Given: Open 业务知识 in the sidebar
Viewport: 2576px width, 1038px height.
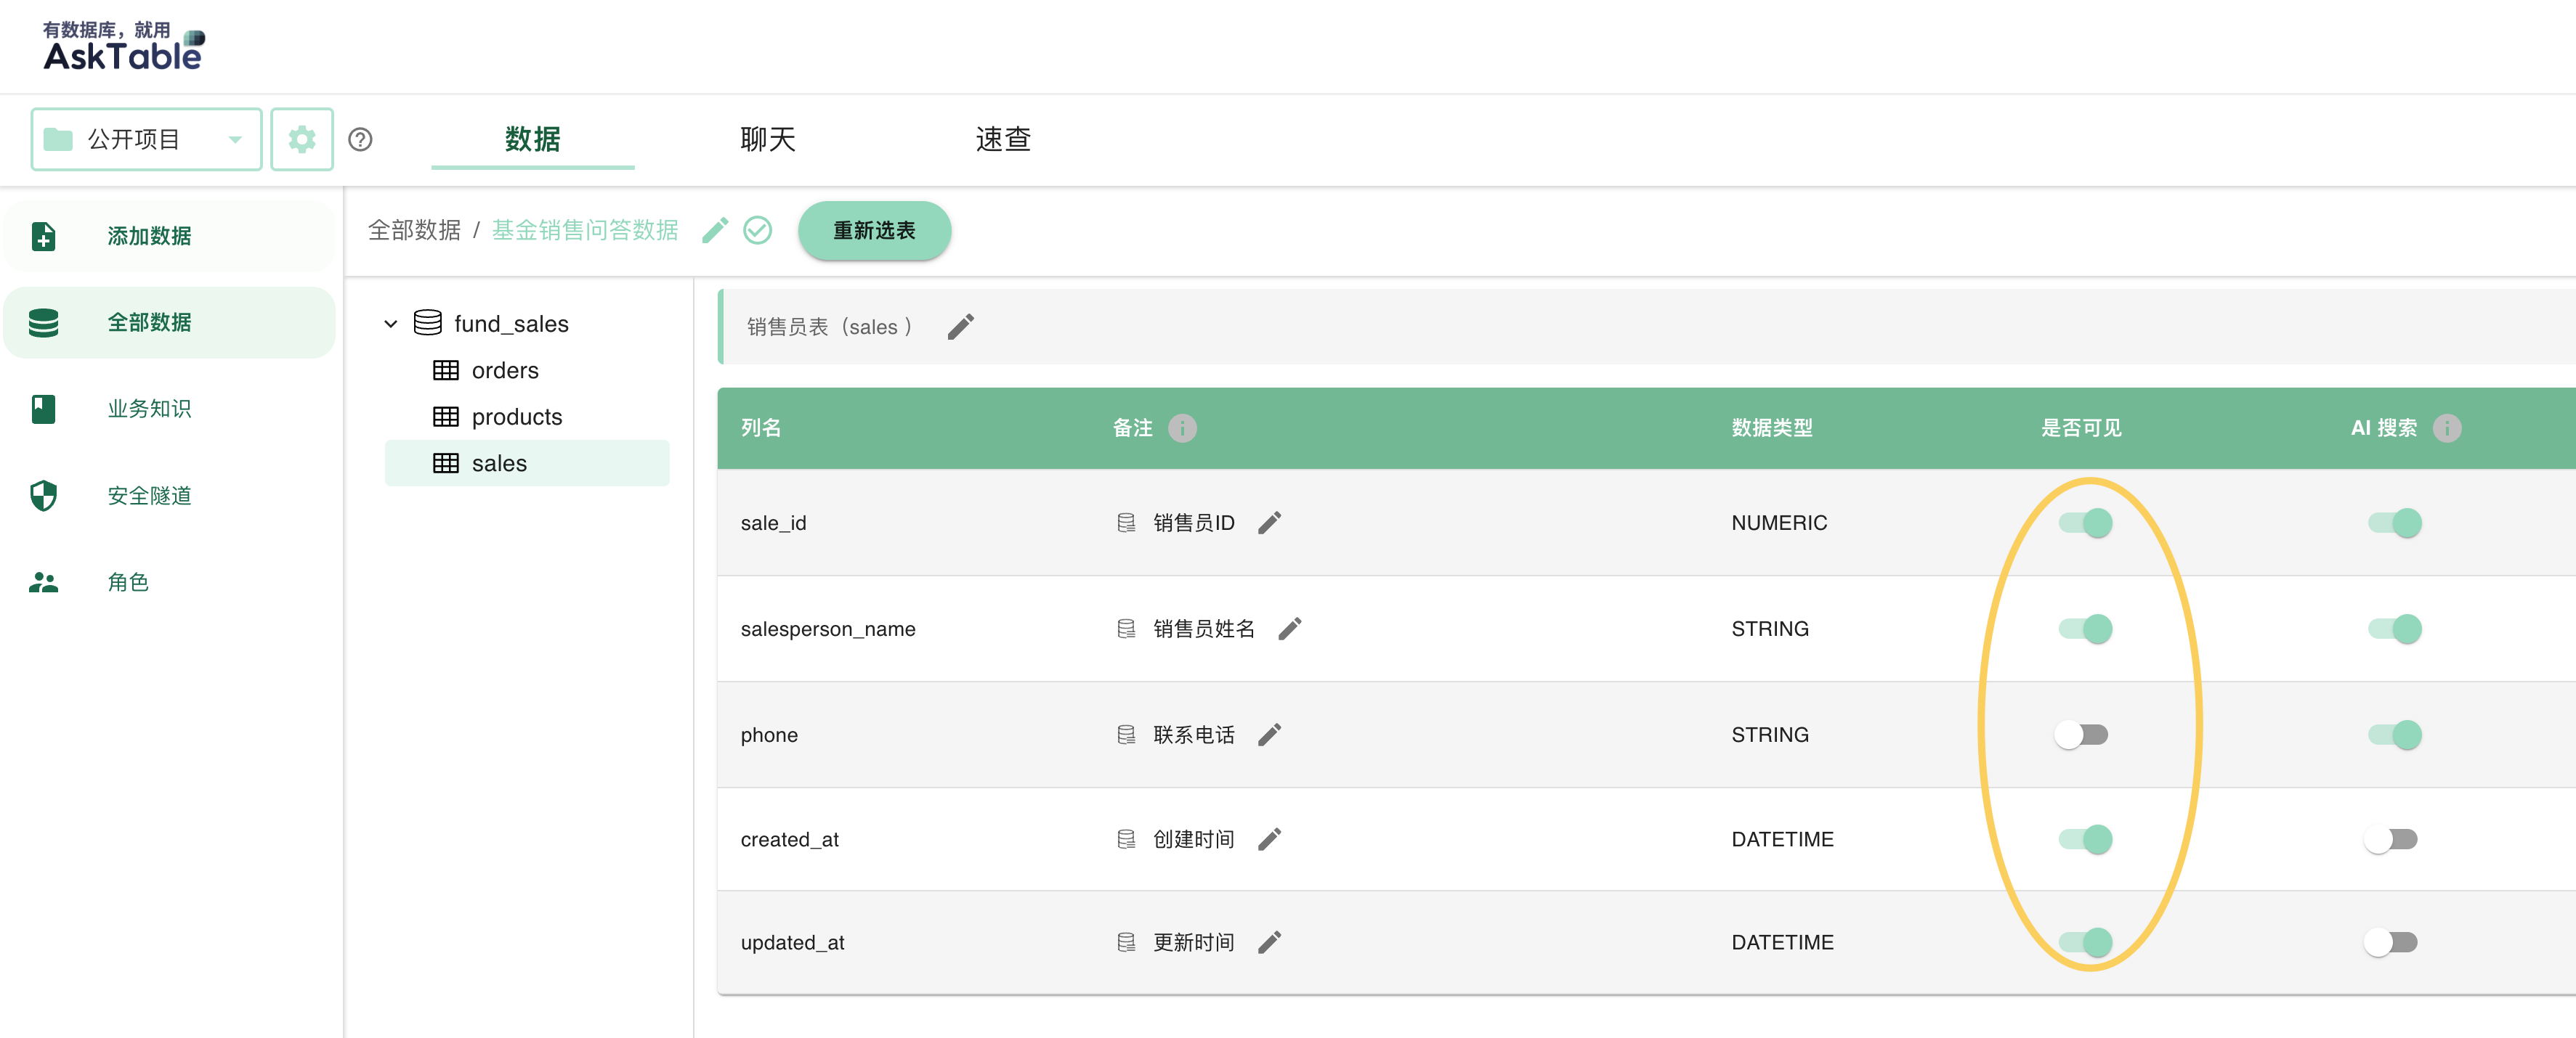Looking at the screenshot, I should [x=149, y=409].
